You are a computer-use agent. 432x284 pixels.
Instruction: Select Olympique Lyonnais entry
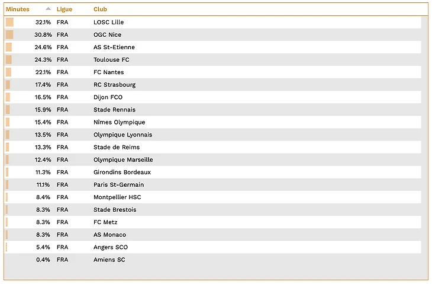pyautogui.click(x=212, y=135)
